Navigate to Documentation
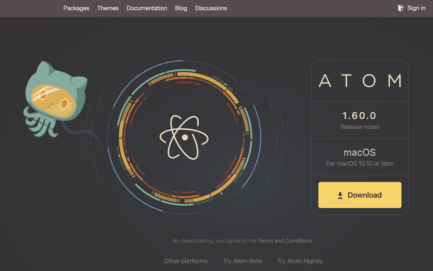The height and width of the screenshot is (271, 433). point(146,8)
